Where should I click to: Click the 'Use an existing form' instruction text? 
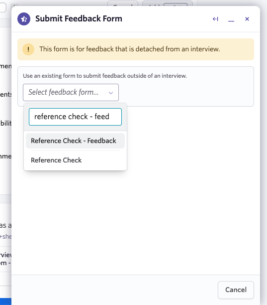point(105,76)
